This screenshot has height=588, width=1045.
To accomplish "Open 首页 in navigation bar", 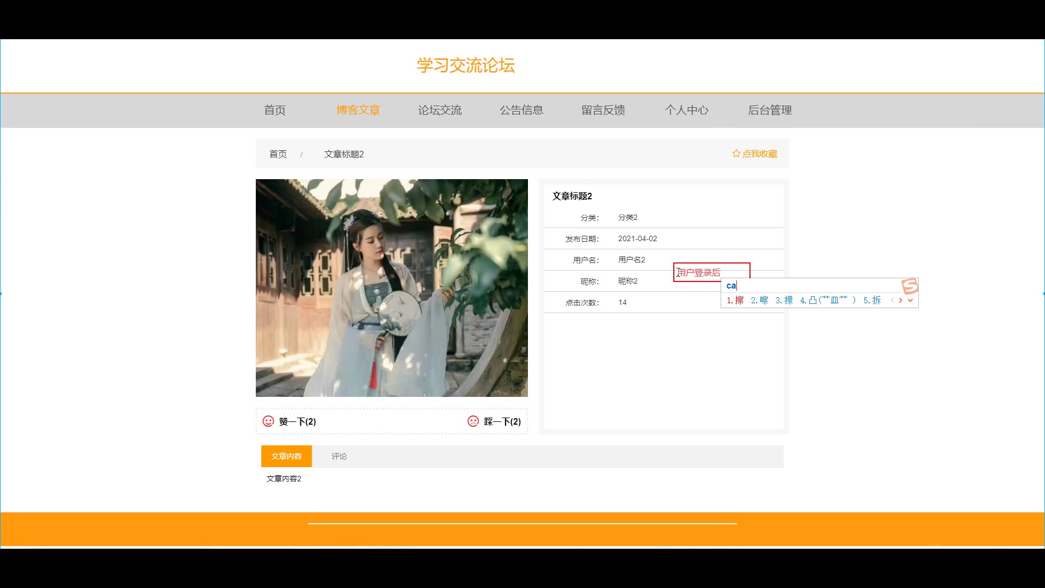I will point(275,111).
